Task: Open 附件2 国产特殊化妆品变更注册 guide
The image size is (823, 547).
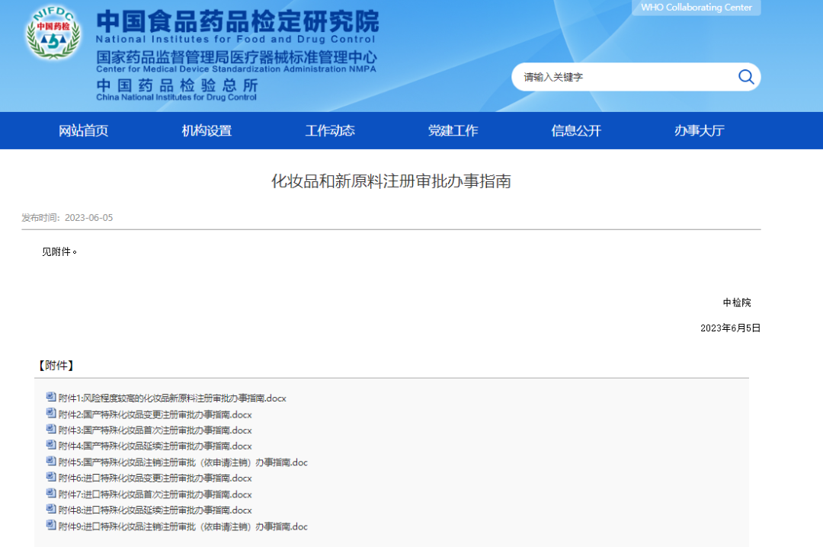Action: (x=155, y=414)
